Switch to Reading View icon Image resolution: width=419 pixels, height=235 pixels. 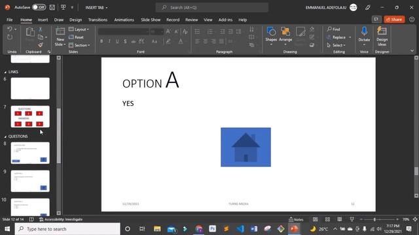340,219
